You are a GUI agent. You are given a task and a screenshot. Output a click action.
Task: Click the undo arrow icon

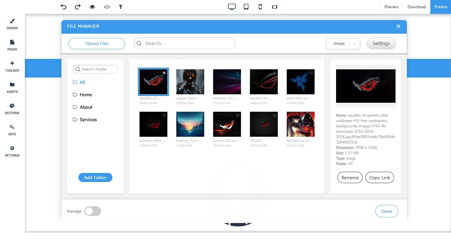tap(64, 7)
